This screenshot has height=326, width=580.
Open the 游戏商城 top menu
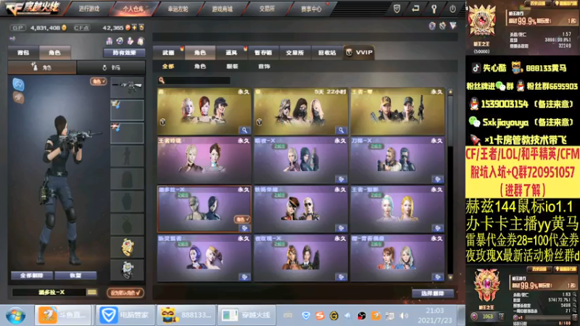(x=223, y=9)
